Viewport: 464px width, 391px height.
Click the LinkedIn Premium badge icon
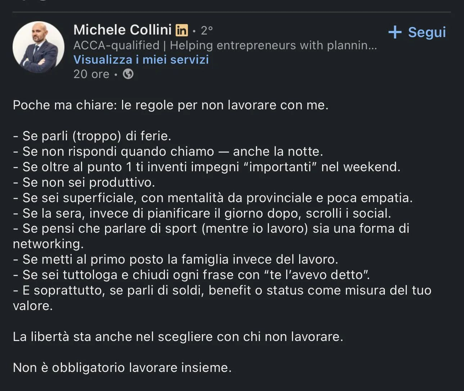(x=182, y=30)
